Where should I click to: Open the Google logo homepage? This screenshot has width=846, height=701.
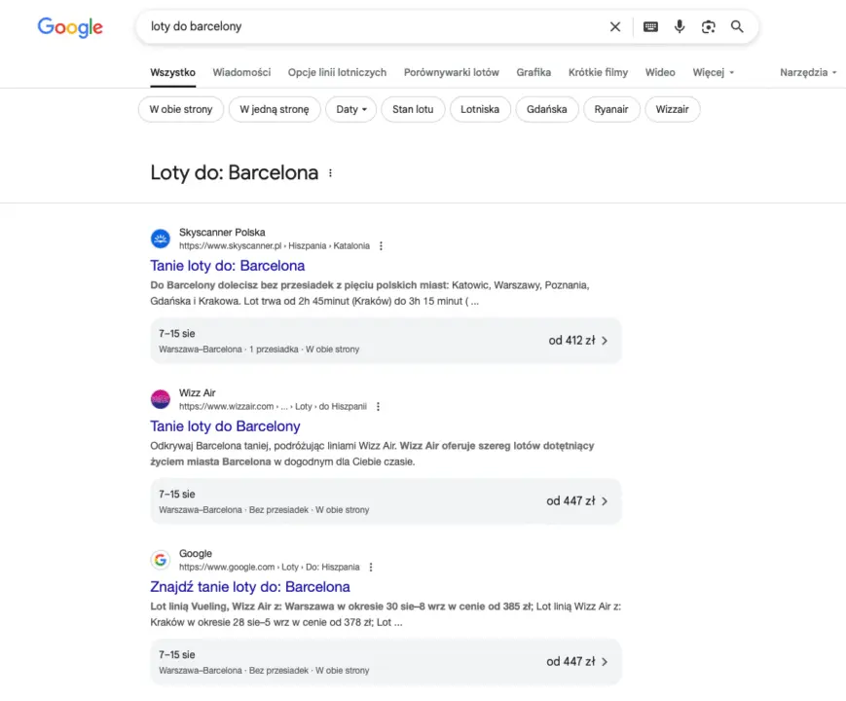tap(70, 27)
